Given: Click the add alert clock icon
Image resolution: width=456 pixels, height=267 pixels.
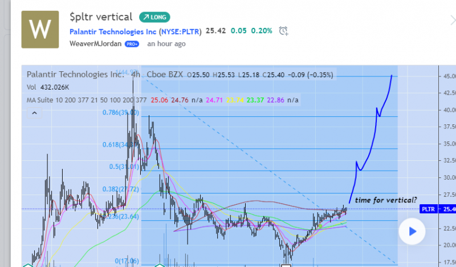Looking at the screenshot, I should pyautogui.click(x=284, y=31).
